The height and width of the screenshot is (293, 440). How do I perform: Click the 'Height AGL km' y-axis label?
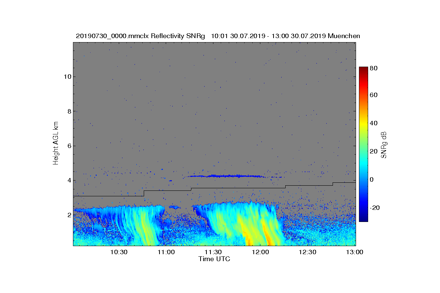point(56,144)
